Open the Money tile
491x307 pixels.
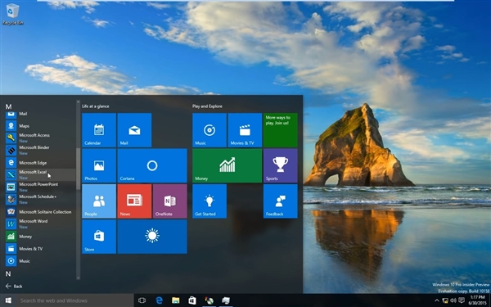(x=227, y=165)
